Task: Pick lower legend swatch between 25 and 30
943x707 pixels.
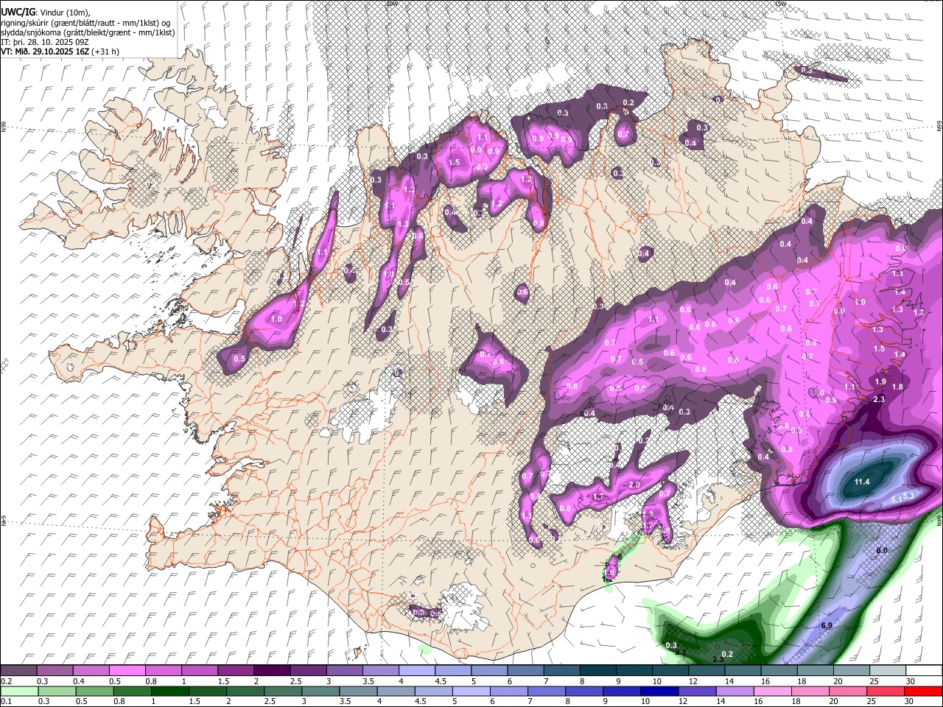Action: coord(888,691)
